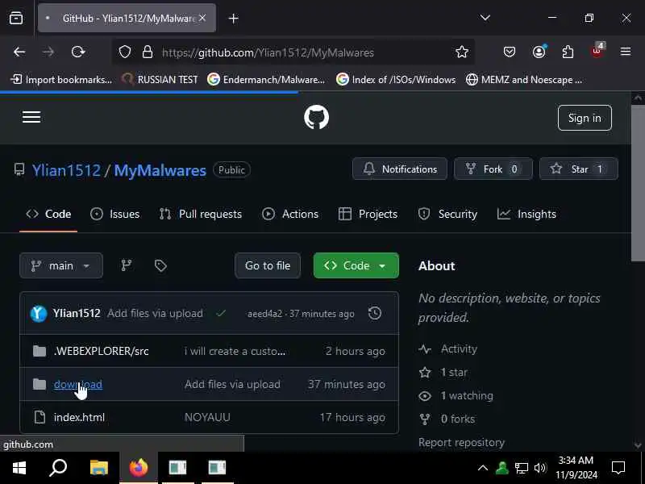
Task: Open RUSSIAN TEST bookmark
Action: [160, 79]
